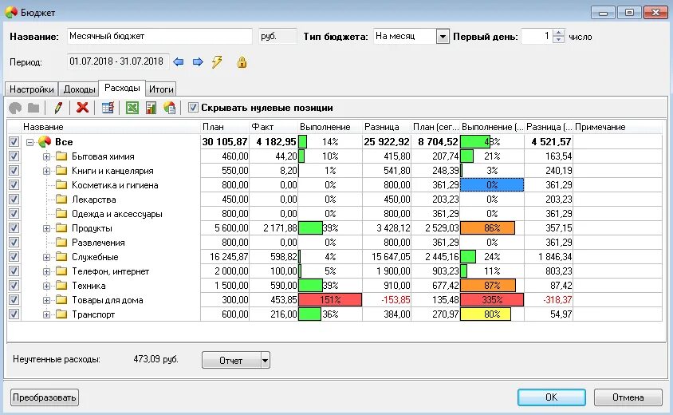Switch to the Доходы tab
This screenshot has height=415, width=673.
click(79, 89)
